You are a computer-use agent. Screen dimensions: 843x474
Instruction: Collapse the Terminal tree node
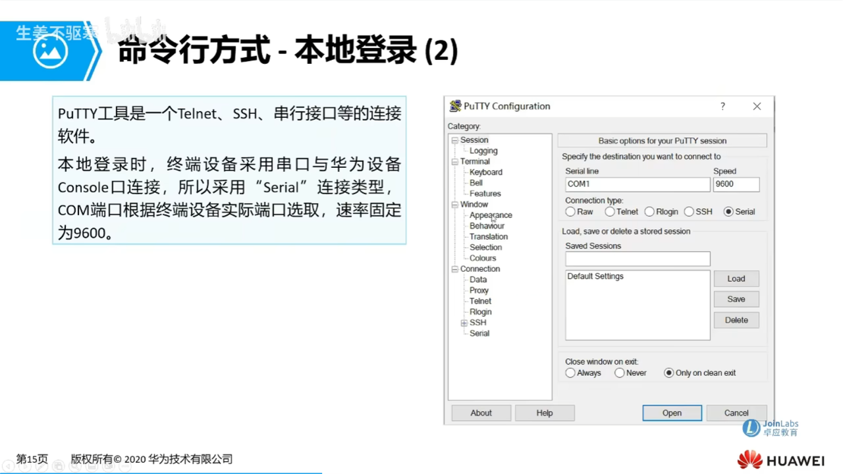(454, 162)
